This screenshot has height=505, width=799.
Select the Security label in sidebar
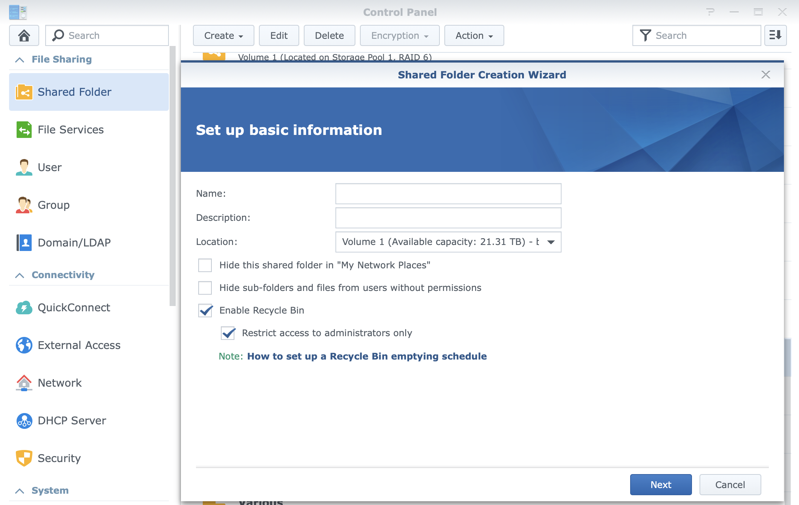click(59, 458)
